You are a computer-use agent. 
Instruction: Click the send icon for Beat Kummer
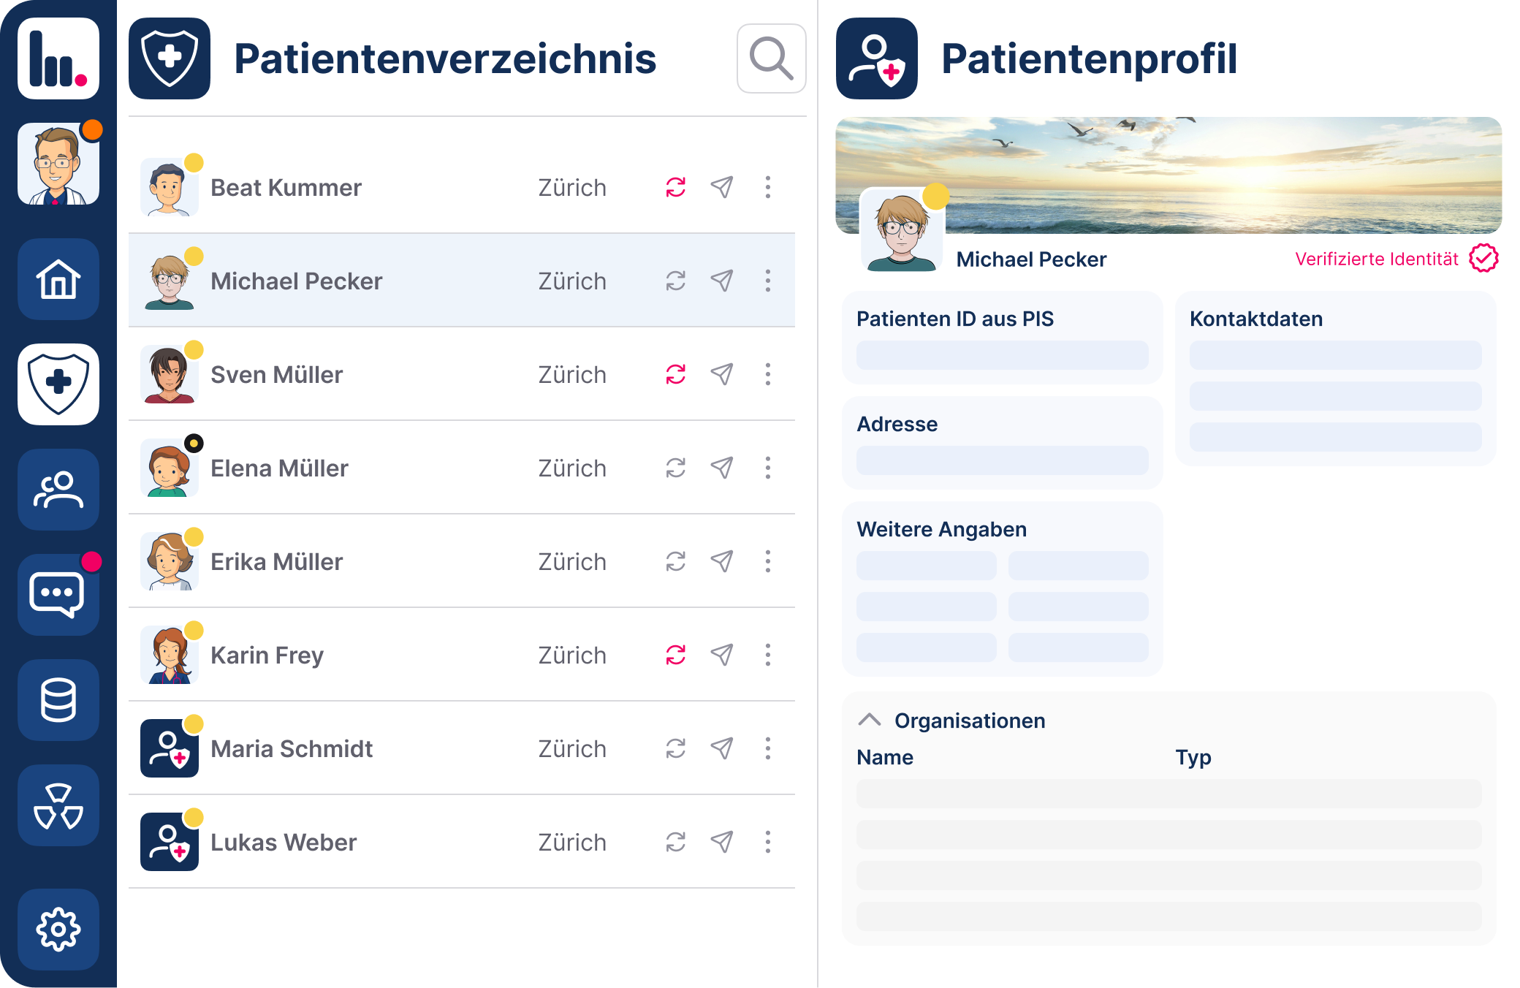coord(722,187)
